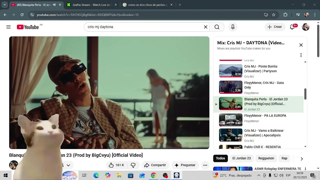Image resolution: width=320 pixels, height=180 pixels.
Task: Like the video with thumbs up
Action: tap(116, 165)
